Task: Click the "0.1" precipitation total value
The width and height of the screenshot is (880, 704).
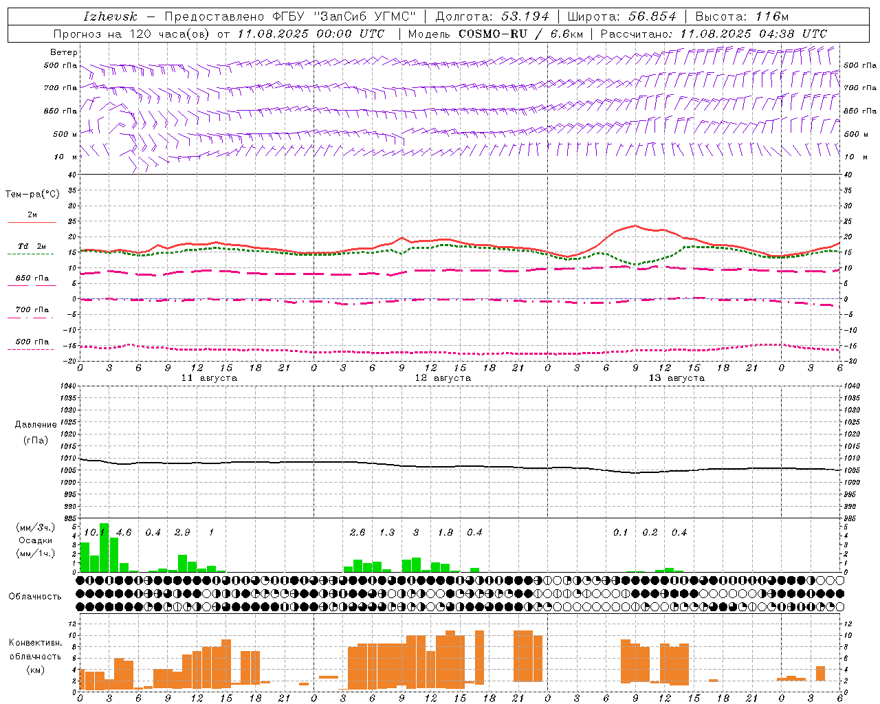Action: tap(621, 532)
